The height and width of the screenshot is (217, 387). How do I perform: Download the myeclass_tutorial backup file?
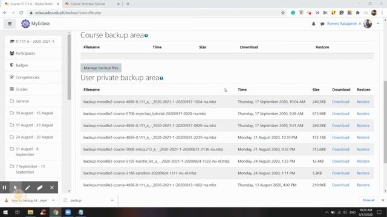[x=340, y=114]
